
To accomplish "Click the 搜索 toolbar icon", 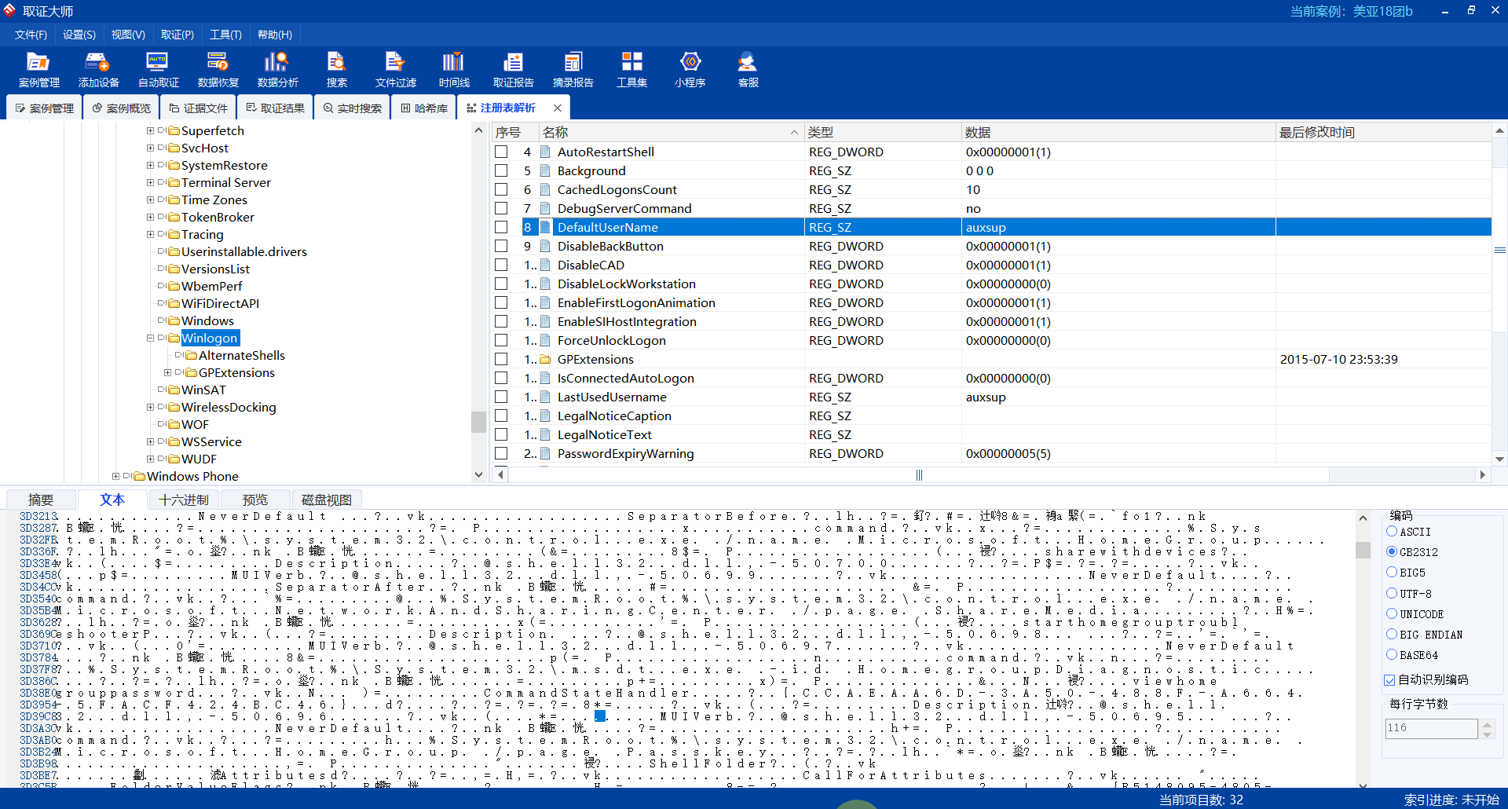I will click(337, 69).
